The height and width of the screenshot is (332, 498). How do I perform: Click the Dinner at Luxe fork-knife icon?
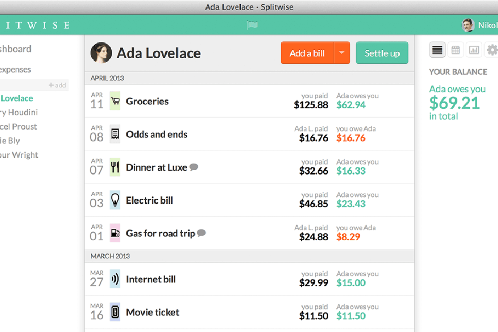pyautogui.click(x=115, y=167)
